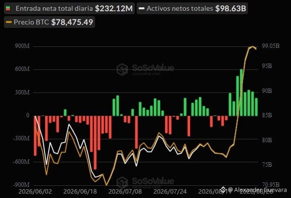Click the peak of the orange price line
Image resolution: width=291 pixels, height=198 pixels.
click(252, 46)
